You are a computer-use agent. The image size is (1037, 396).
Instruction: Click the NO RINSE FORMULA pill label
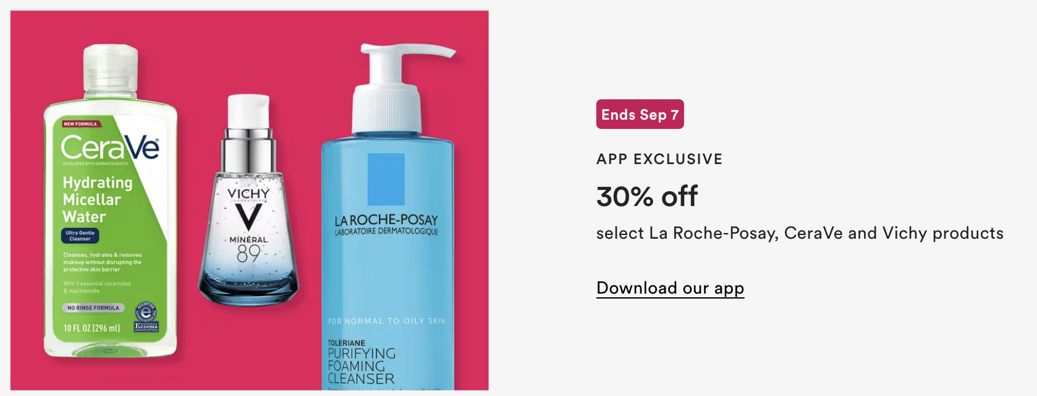[x=93, y=308]
